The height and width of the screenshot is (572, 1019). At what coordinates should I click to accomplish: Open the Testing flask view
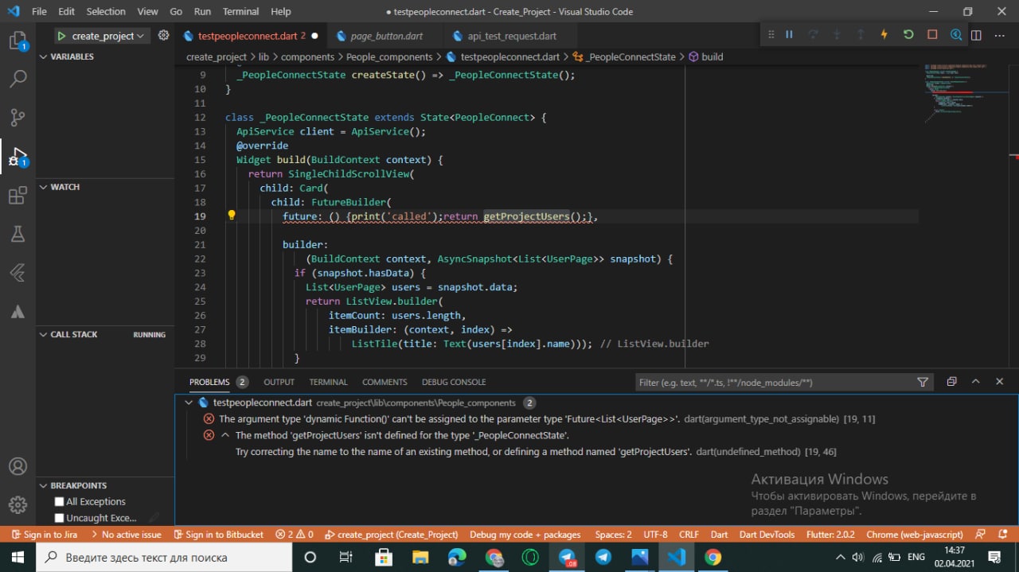[x=18, y=234]
